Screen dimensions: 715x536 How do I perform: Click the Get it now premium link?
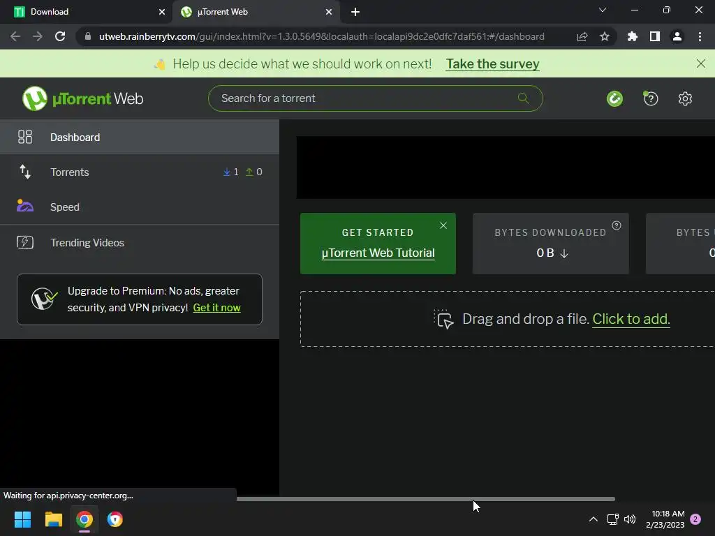216,308
